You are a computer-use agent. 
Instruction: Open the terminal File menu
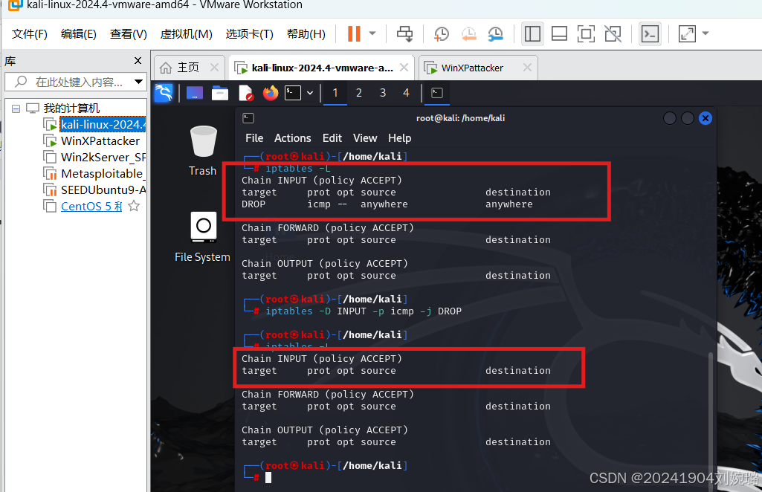coord(254,138)
